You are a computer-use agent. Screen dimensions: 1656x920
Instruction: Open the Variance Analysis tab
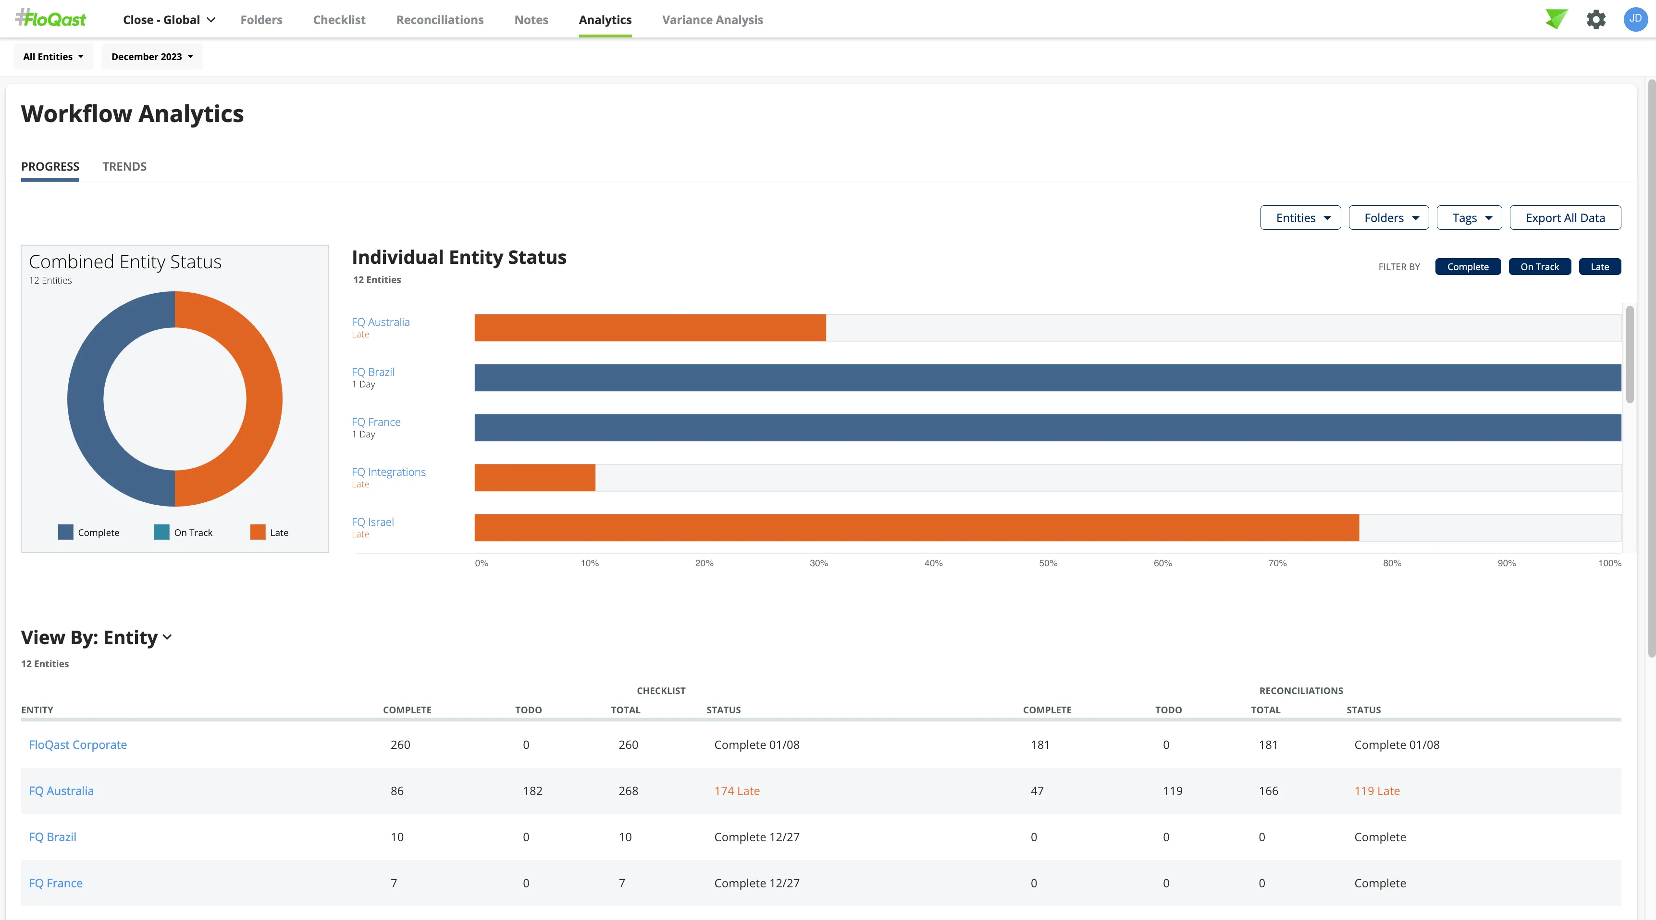712,19
